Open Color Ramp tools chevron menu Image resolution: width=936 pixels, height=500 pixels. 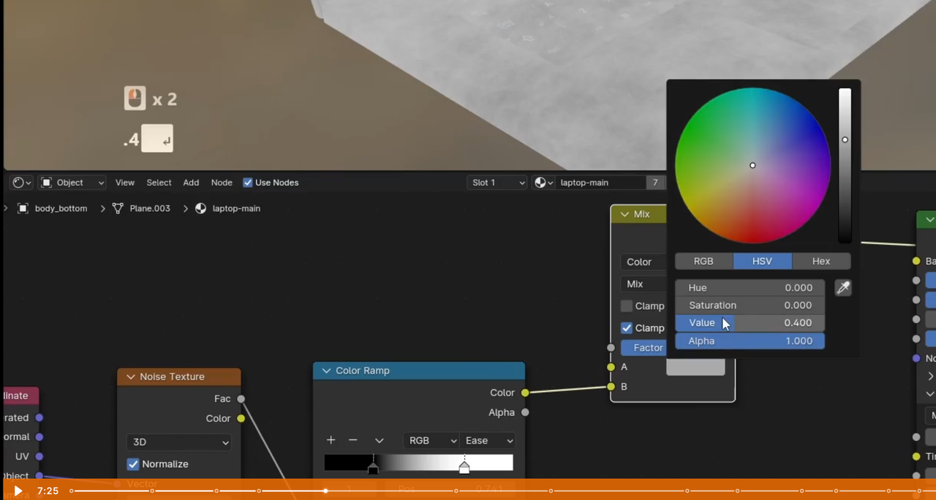point(379,440)
